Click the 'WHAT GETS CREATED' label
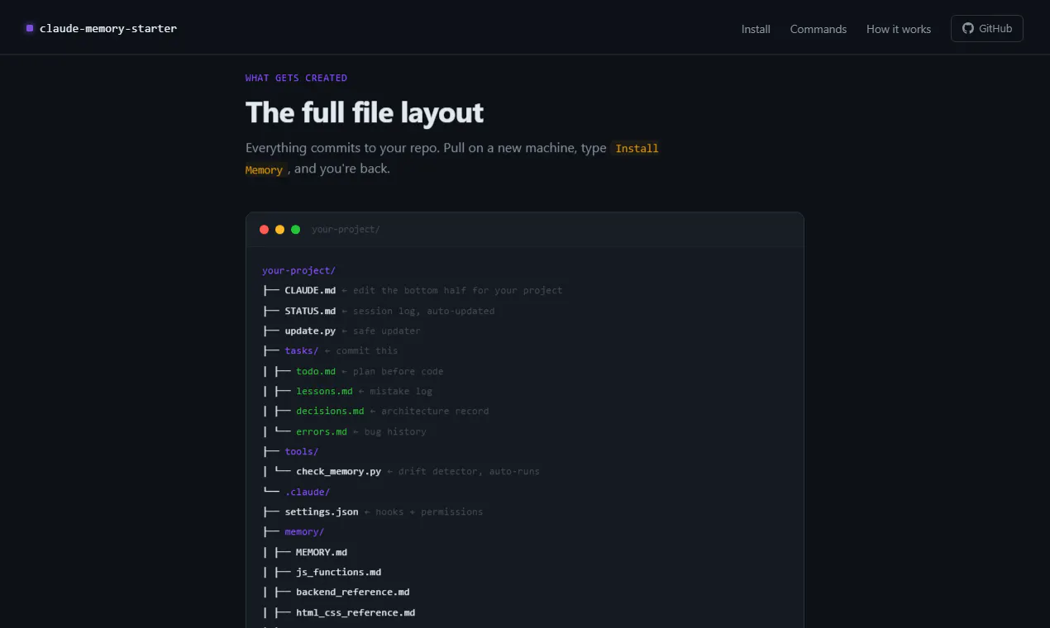This screenshot has height=628, width=1050. [296, 78]
